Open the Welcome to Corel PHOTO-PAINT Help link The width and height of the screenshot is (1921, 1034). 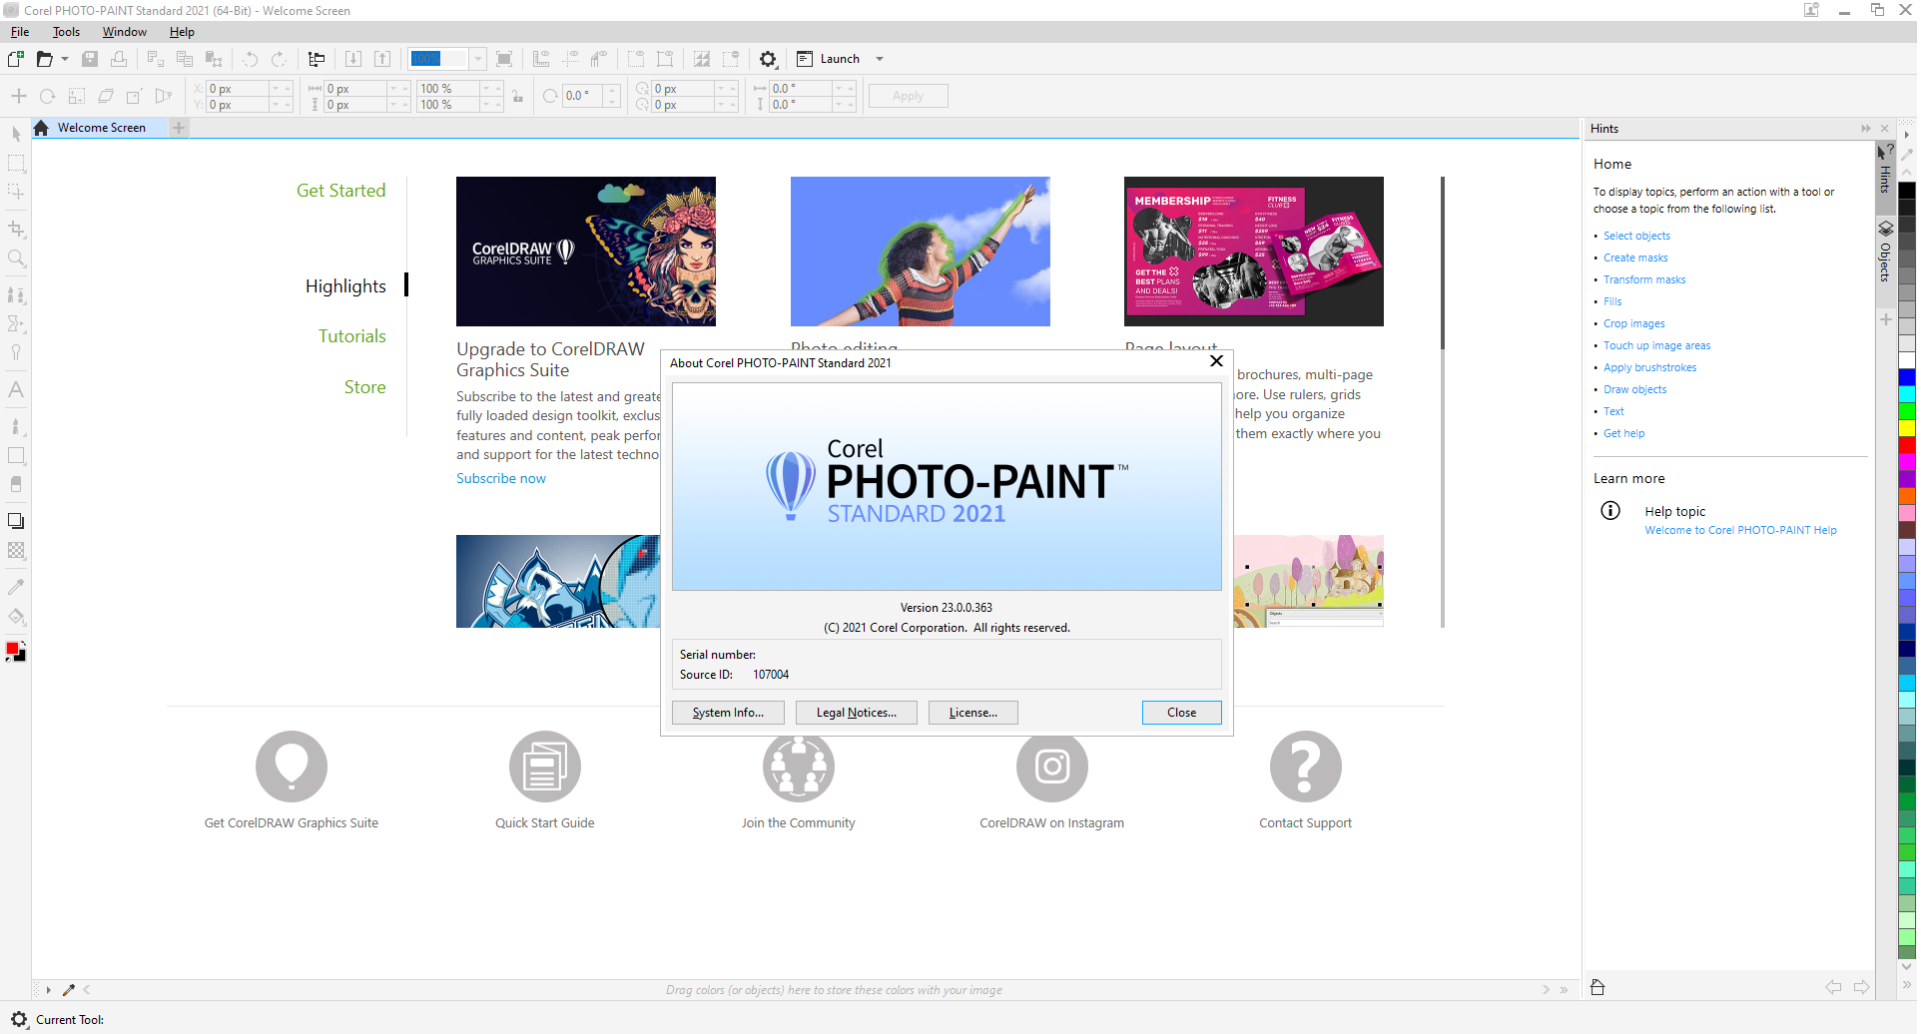pos(1740,531)
